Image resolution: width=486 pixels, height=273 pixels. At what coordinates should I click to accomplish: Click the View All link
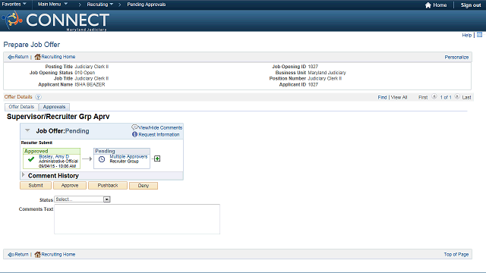tap(399, 97)
